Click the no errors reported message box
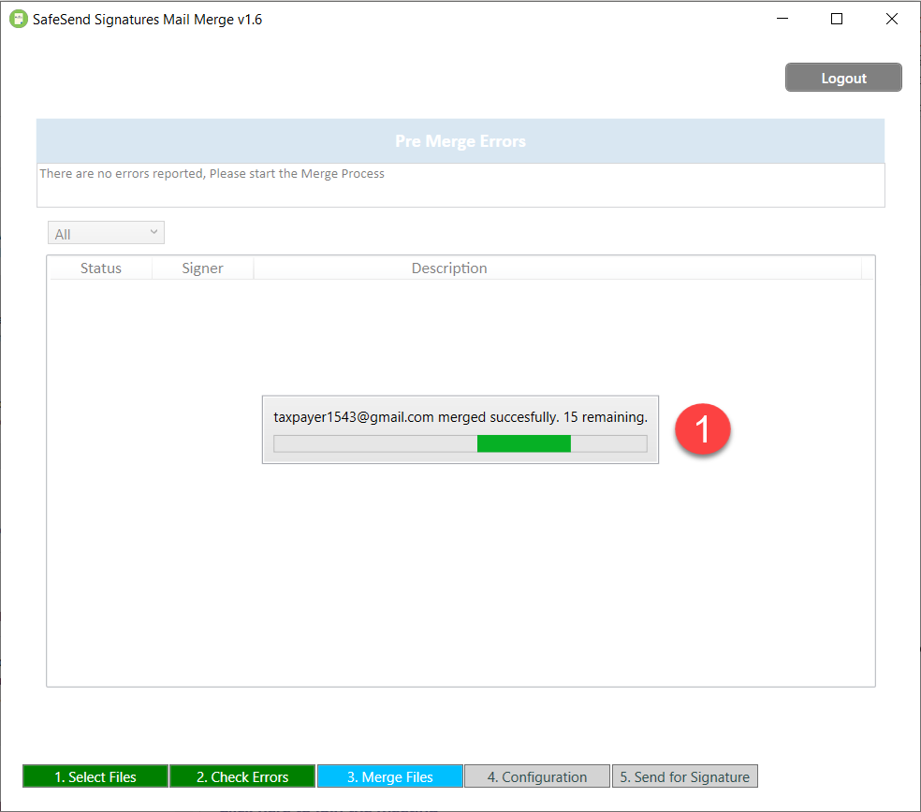921x812 pixels. (x=460, y=184)
